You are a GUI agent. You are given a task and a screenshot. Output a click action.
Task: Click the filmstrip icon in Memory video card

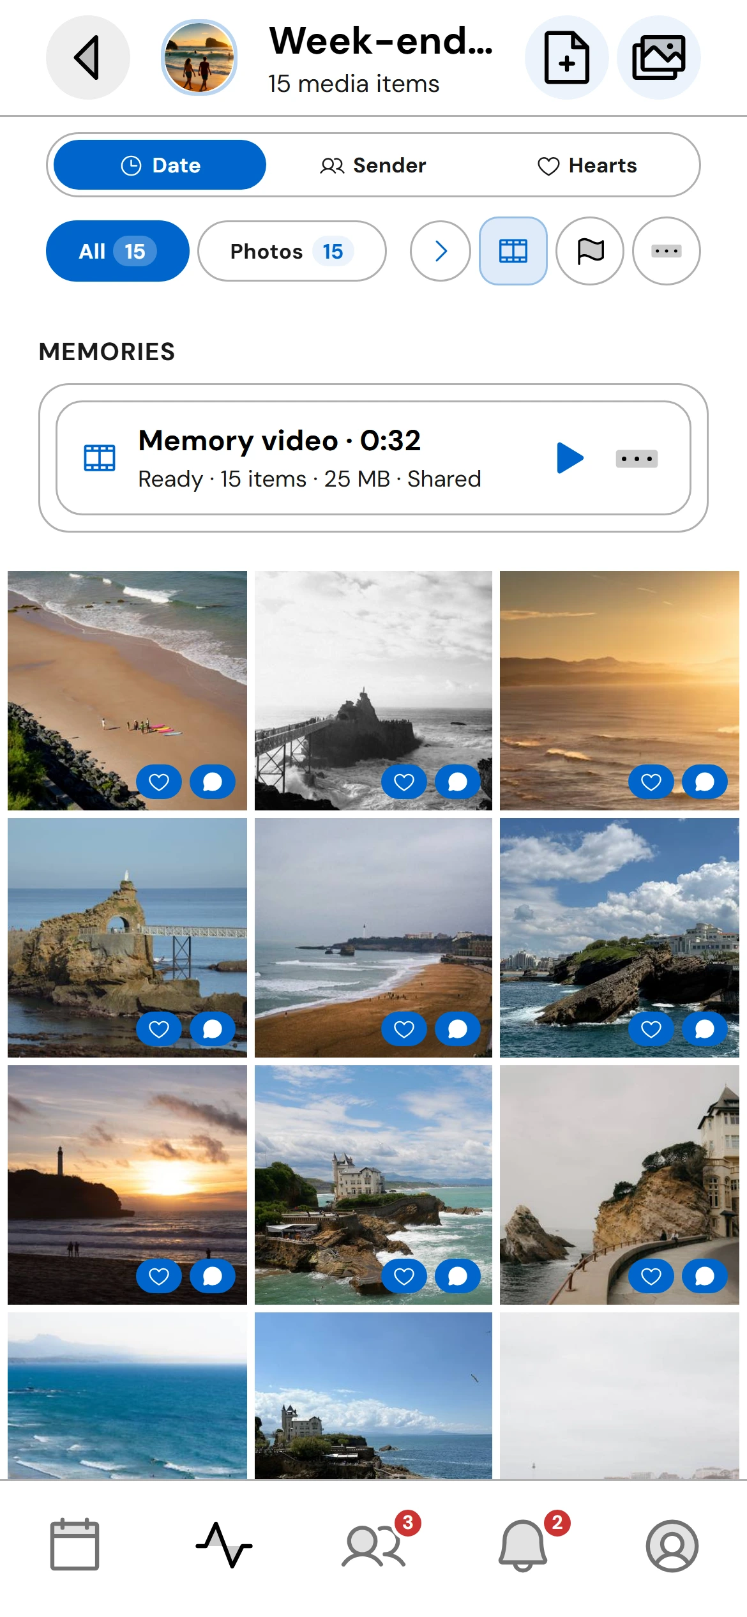pyautogui.click(x=100, y=458)
